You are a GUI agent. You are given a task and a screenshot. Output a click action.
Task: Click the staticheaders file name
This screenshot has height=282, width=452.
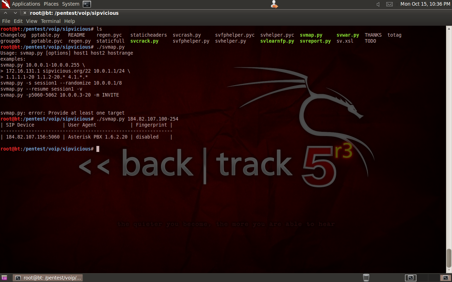(149, 35)
